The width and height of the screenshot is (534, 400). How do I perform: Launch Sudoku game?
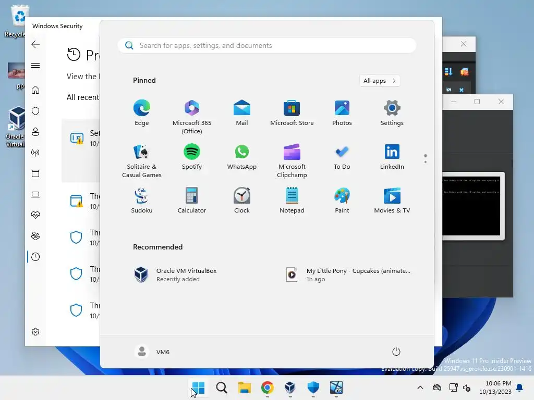point(142,201)
